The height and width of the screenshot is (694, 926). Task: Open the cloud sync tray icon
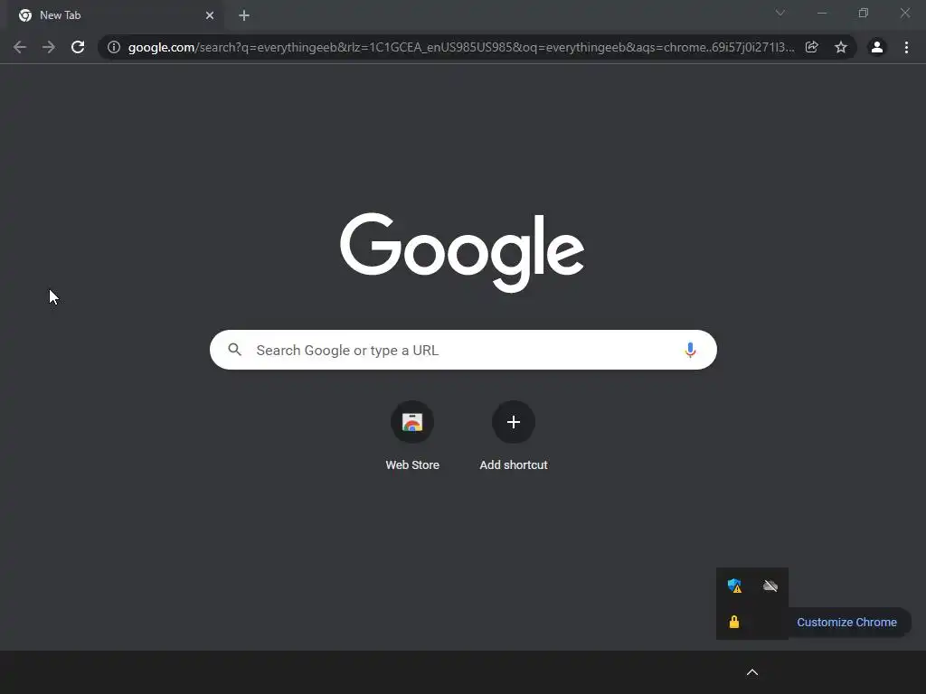pos(770,586)
